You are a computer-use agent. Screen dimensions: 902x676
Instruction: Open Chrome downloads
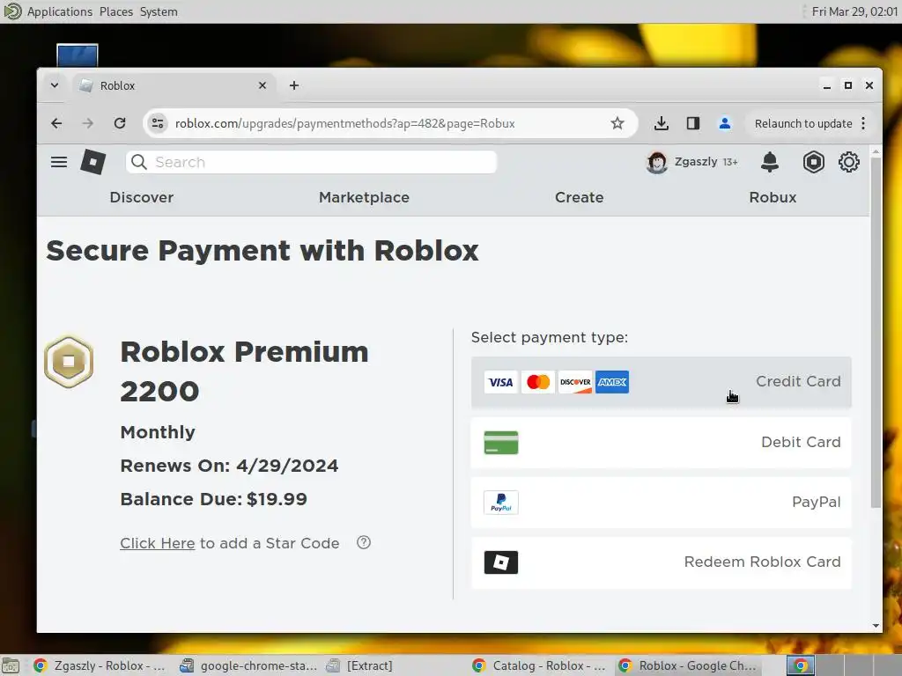(x=662, y=123)
